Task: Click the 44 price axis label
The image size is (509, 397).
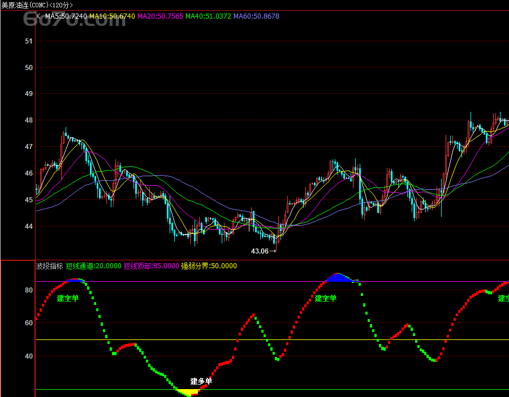Action: [29, 226]
